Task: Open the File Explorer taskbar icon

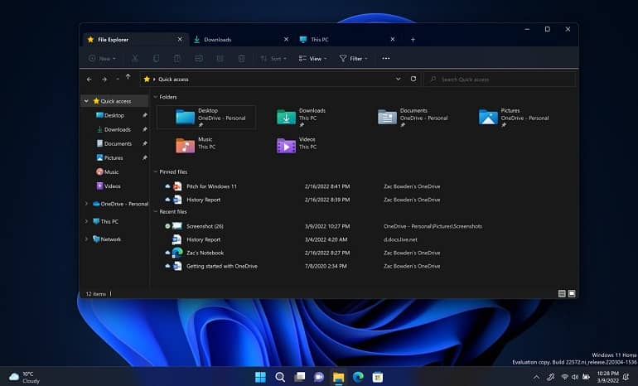Action: pyautogui.click(x=339, y=377)
